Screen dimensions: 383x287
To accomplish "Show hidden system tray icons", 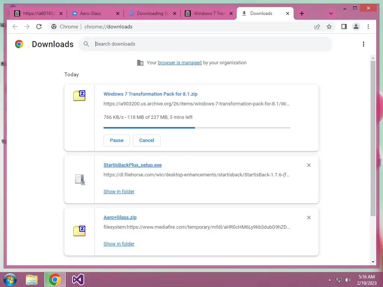I will [330, 280].
